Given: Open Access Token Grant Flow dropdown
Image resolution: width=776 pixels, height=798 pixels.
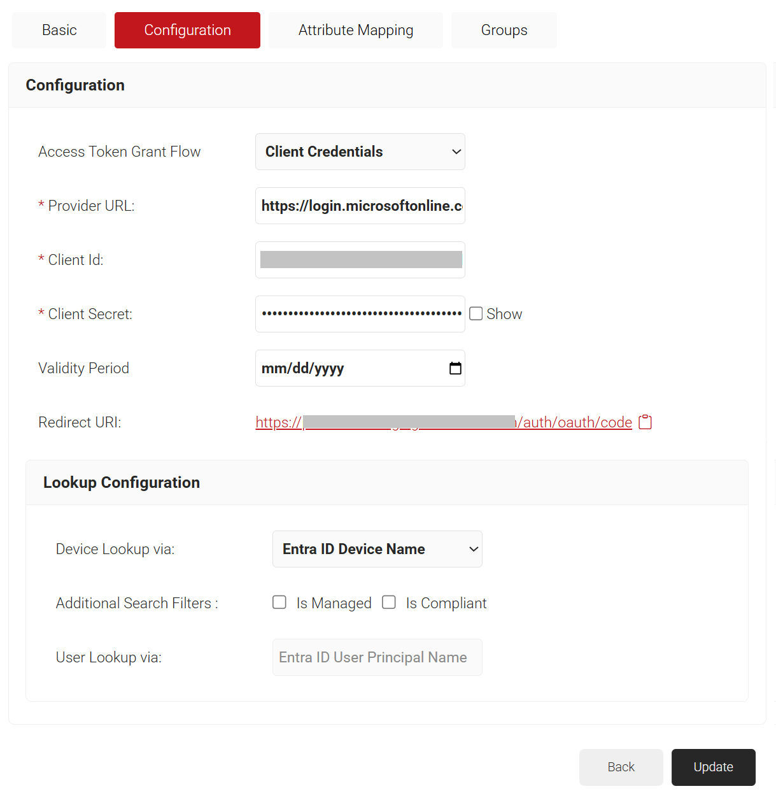Looking at the screenshot, I should 360,152.
